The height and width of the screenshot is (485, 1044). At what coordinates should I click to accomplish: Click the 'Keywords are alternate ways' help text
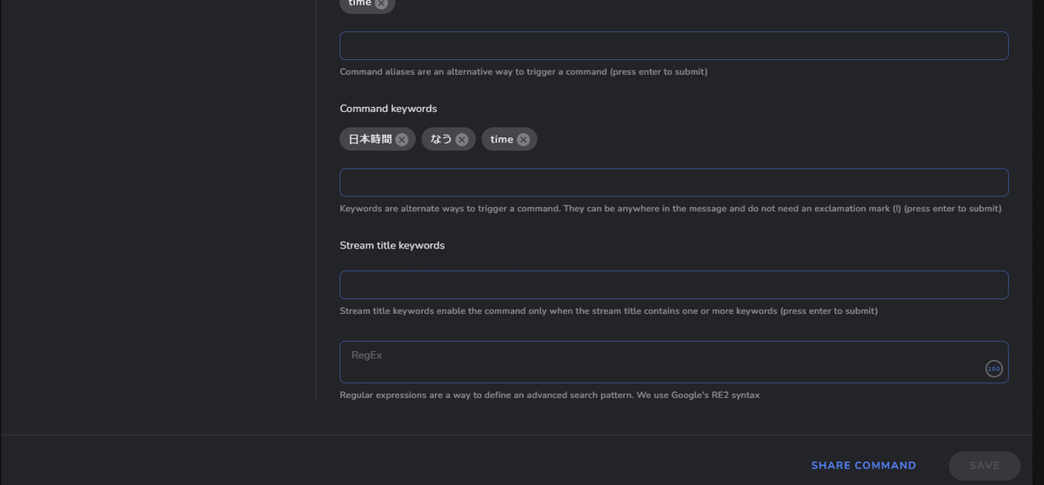tap(670, 209)
